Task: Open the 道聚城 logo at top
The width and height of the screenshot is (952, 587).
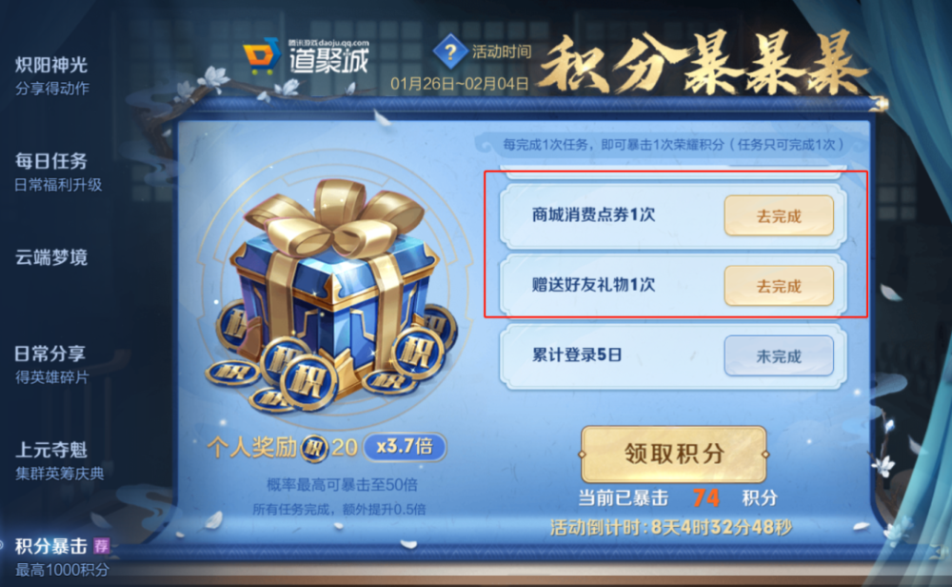Action: tap(306, 56)
